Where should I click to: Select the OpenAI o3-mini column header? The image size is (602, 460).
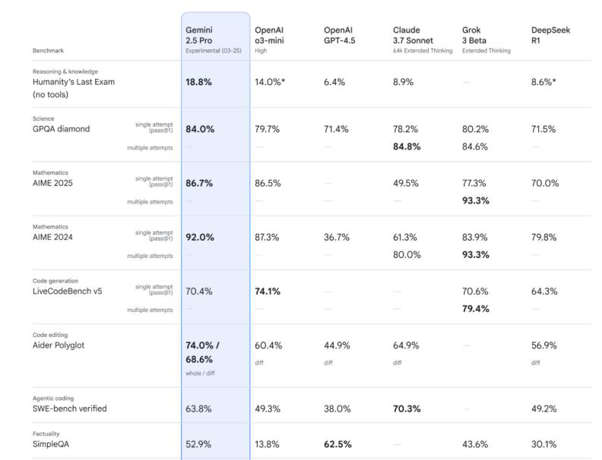[270, 35]
